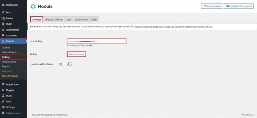
Task: Click the Dashboard gauge icon
Action: click(3, 5)
